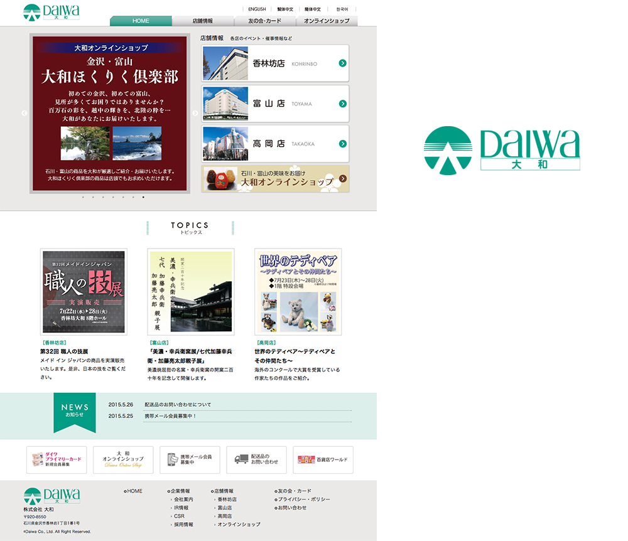The height and width of the screenshot is (541, 628).
Task: Click footer 会社案内 link
Action: [183, 500]
